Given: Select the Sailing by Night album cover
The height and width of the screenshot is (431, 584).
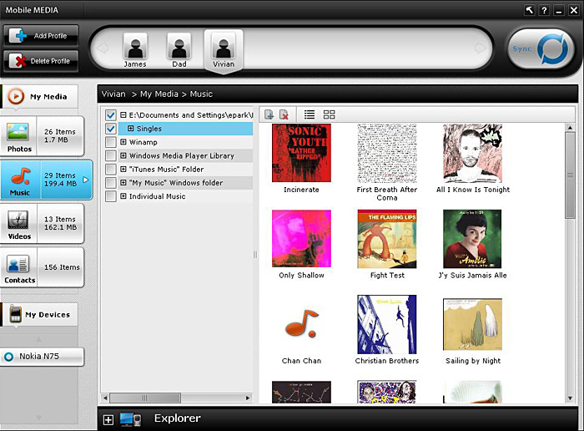Looking at the screenshot, I should [473, 324].
